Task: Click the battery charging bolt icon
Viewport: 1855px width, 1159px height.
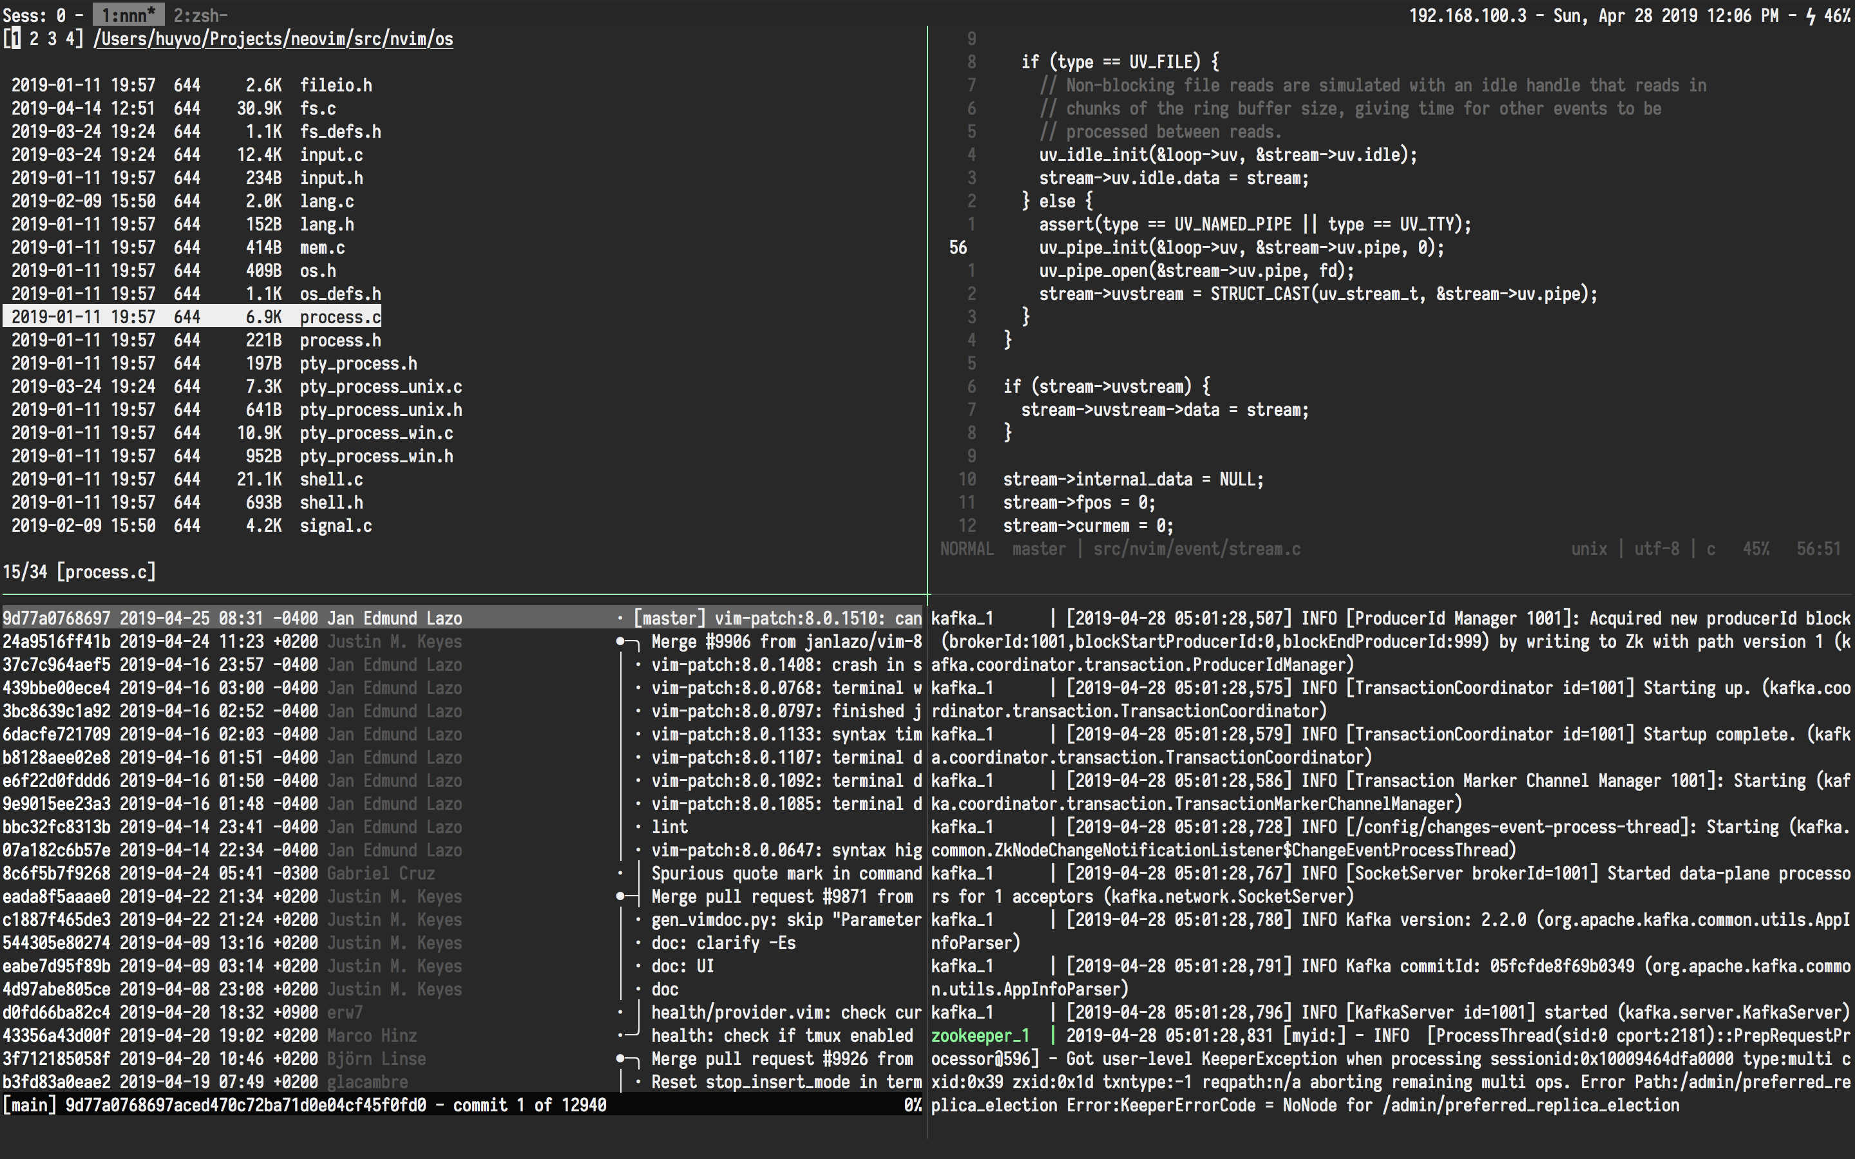Action: (1811, 15)
